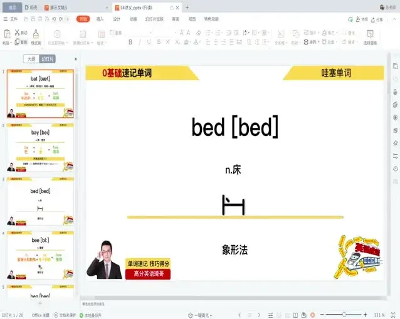The width and height of the screenshot is (400, 319).
Task: Expand the 一键美化 beautify dropdown
Action: (201, 315)
